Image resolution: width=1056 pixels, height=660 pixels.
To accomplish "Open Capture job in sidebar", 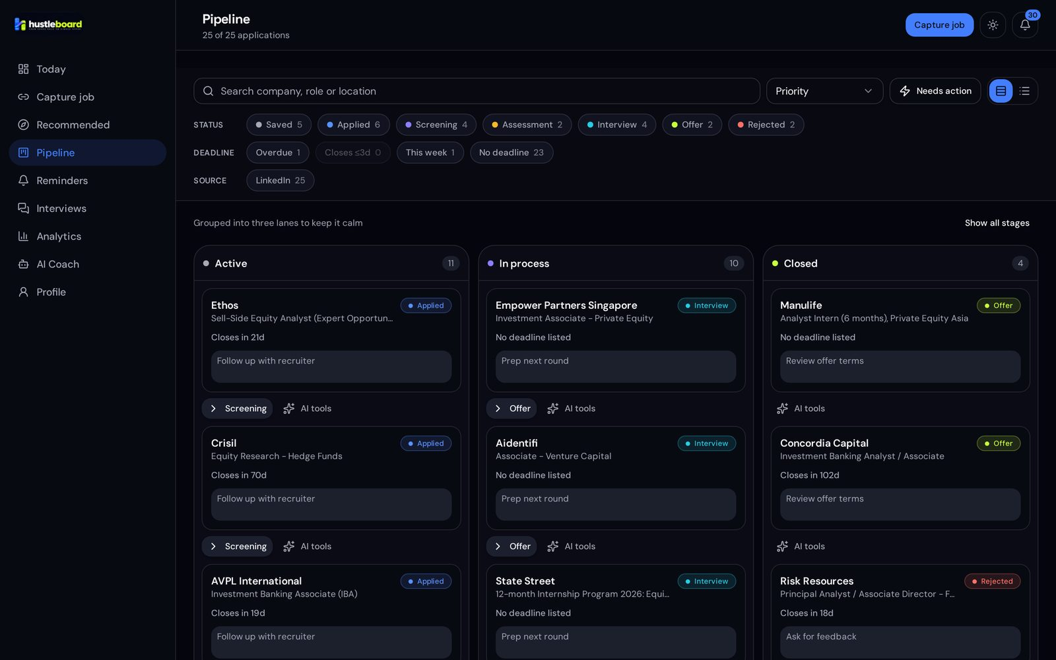I will pos(87,97).
